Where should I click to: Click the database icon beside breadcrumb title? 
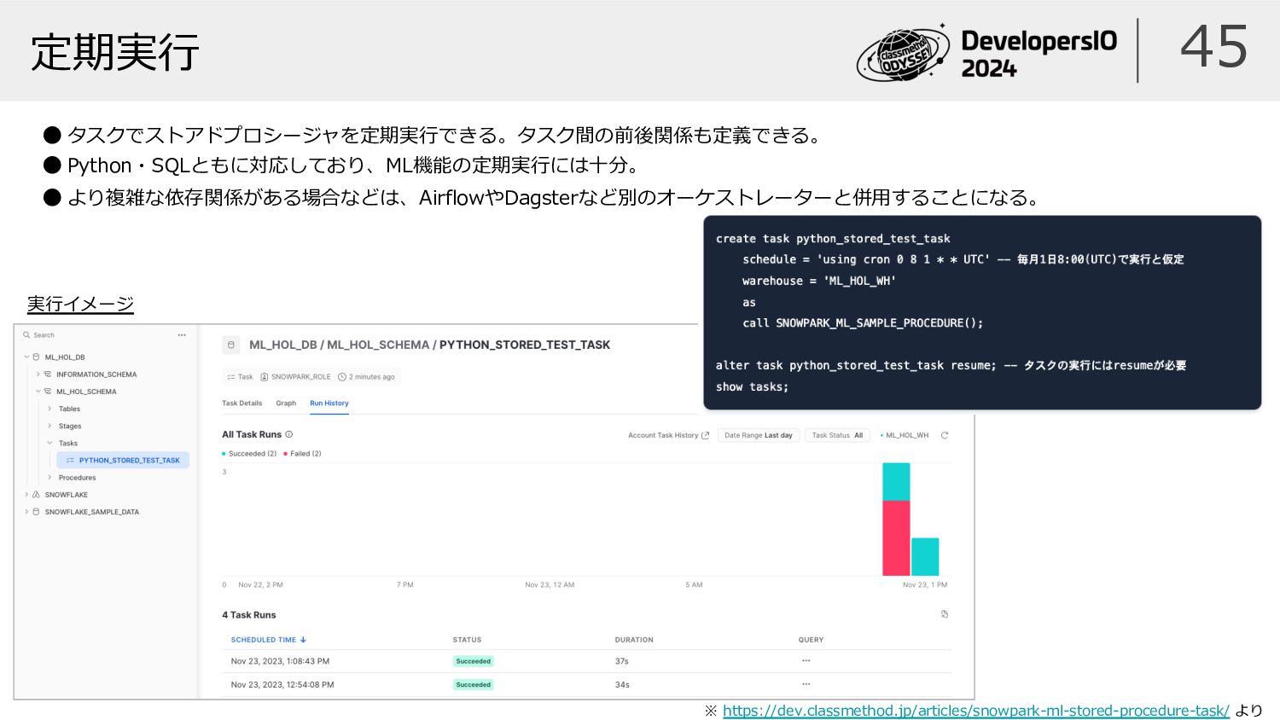coord(230,345)
